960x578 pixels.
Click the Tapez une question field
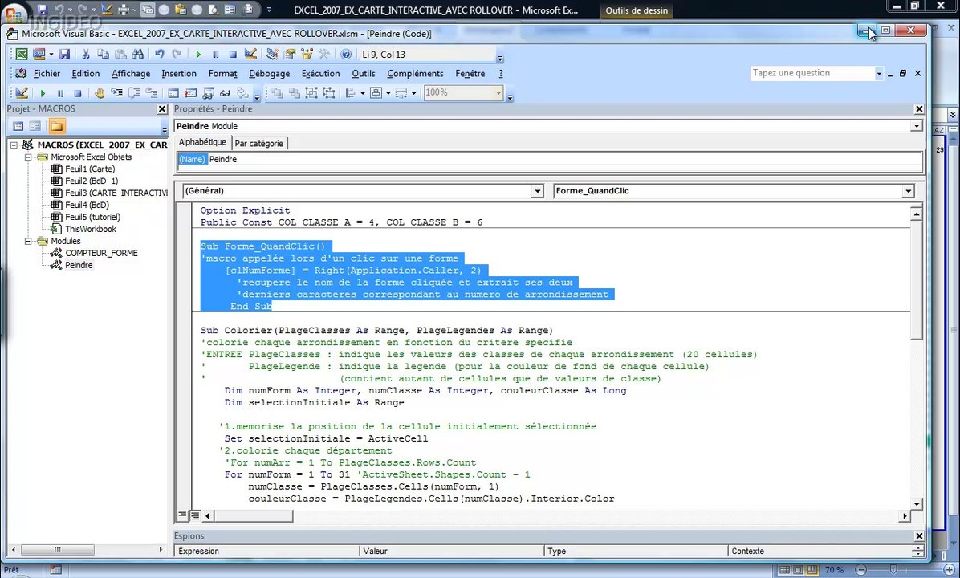pos(812,74)
